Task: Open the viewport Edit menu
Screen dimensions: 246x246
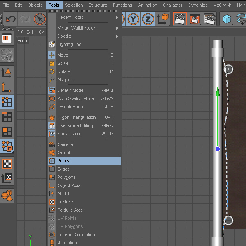Action: click(x=30, y=32)
